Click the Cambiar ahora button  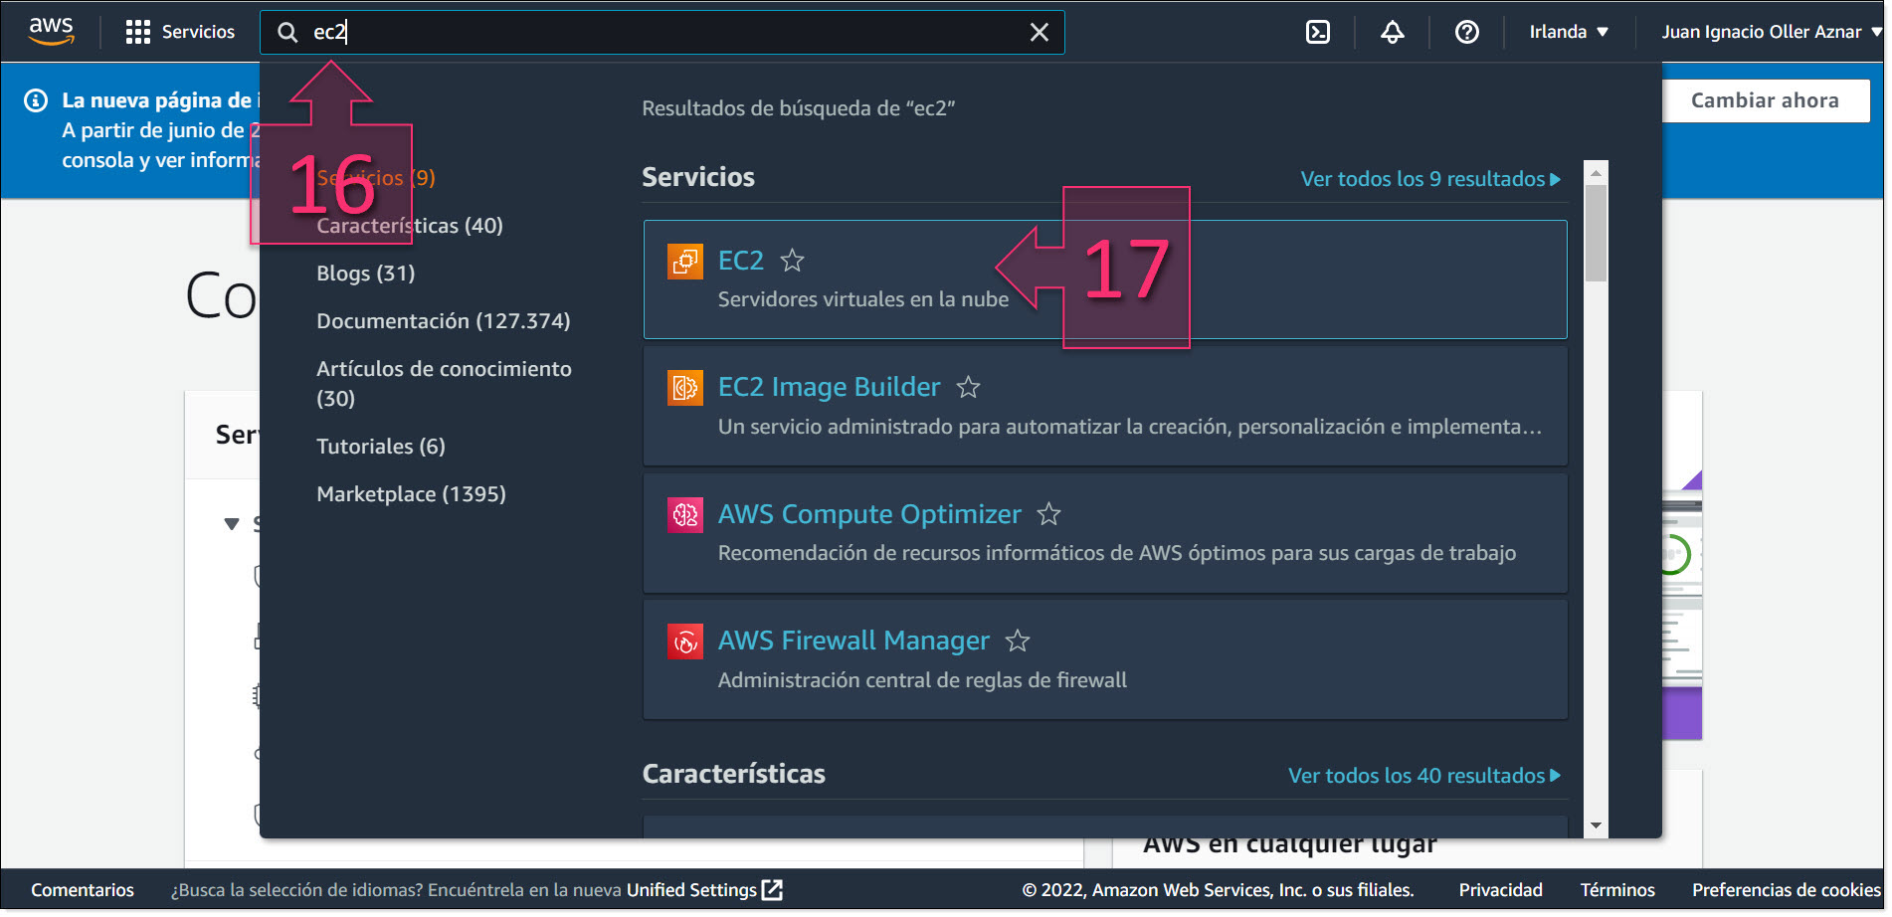(x=1766, y=99)
